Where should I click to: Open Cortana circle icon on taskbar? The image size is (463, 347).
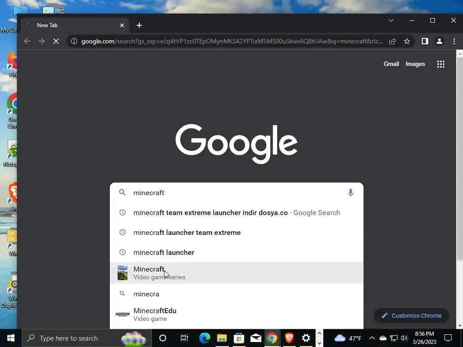pos(162,338)
